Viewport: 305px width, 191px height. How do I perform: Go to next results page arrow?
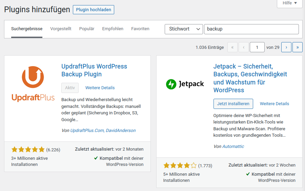pos(286,47)
